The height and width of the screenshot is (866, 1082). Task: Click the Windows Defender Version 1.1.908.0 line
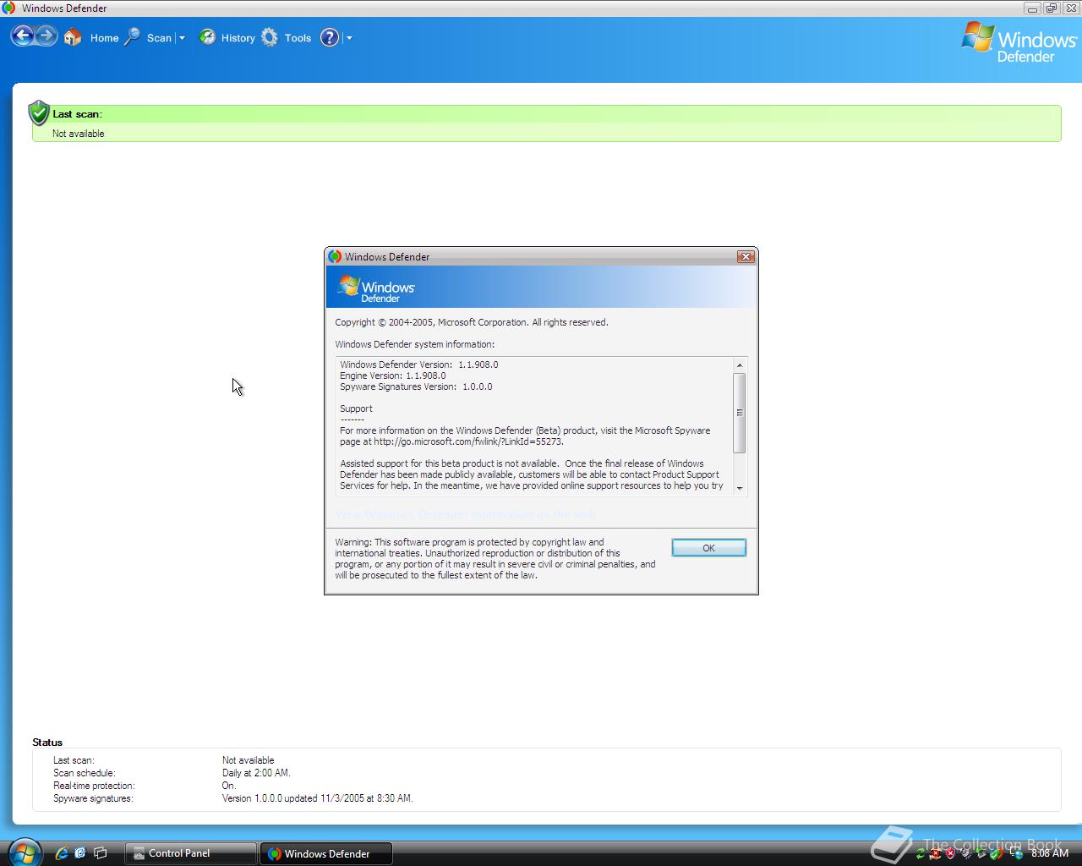[x=419, y=364]
